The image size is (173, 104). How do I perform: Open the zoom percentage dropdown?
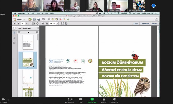click(x=57, y=23)
